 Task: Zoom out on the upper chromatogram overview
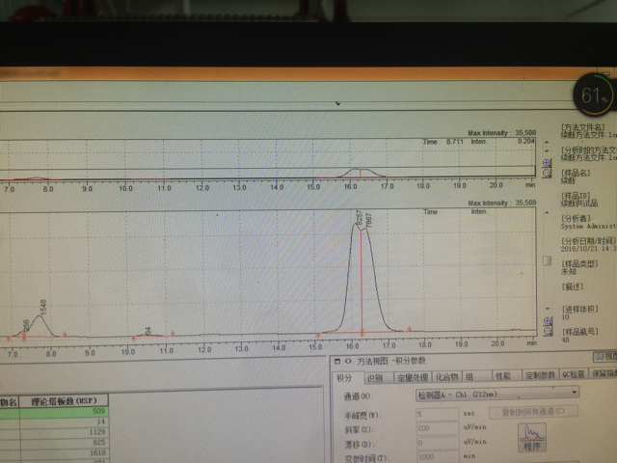(547, 174)
